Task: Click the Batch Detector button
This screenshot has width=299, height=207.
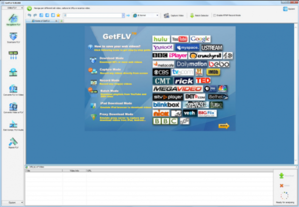Action: point(199,16)
